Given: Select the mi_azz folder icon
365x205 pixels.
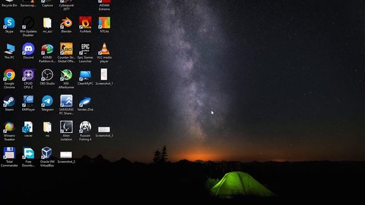Looking at the screenshot, I should [47, 24].
